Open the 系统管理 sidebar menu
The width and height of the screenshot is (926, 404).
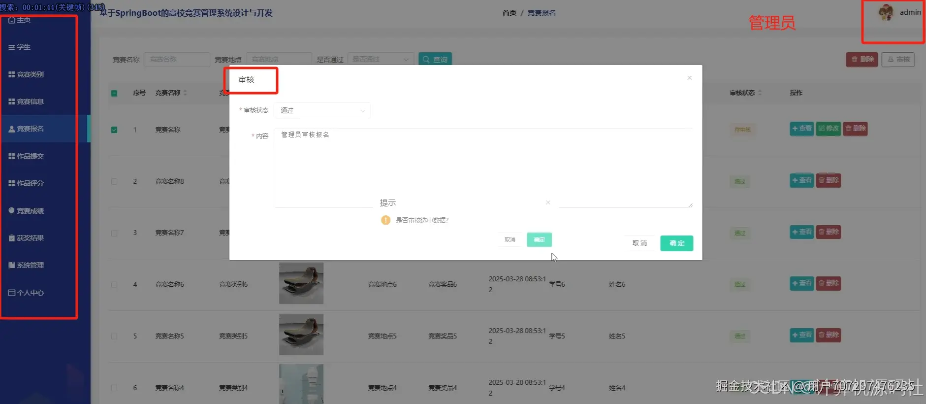26,265
